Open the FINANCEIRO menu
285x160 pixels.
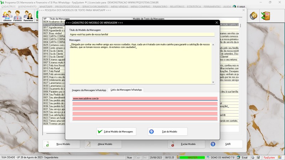(x=160, y=6)
